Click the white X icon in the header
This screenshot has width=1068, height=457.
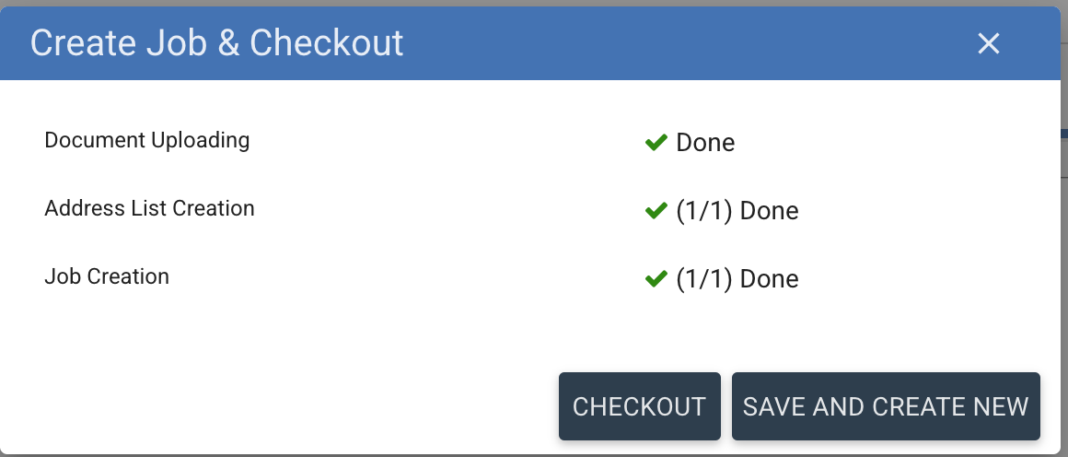(x=988, y=43)
